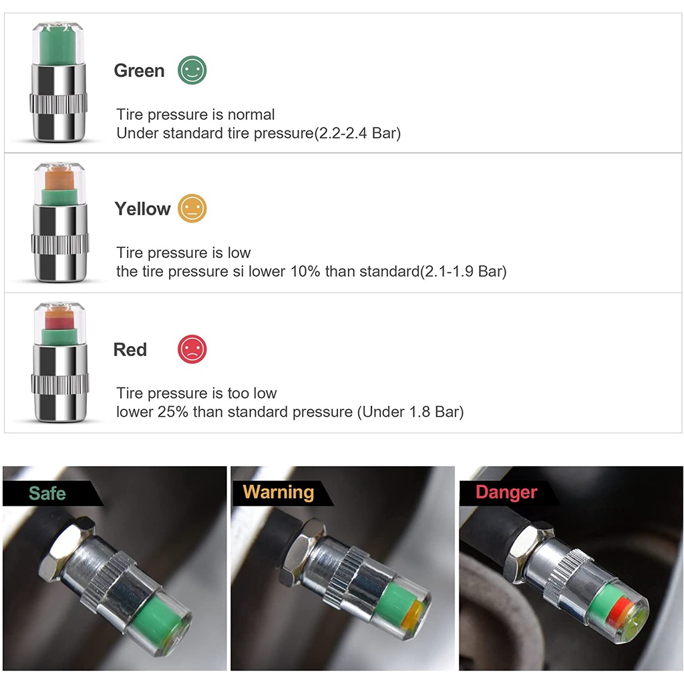Open the Danger valve cap photo
The height and width of the screenshot is (684, 684).
click(x=570, y=568)
